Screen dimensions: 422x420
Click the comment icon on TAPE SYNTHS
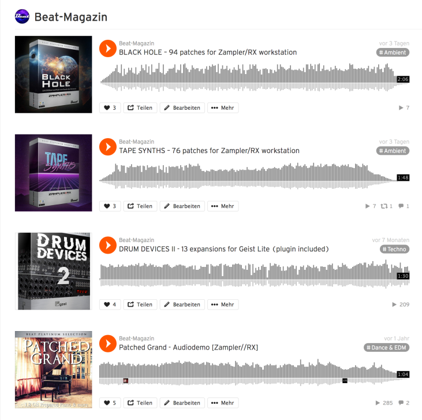click(401, 206)
